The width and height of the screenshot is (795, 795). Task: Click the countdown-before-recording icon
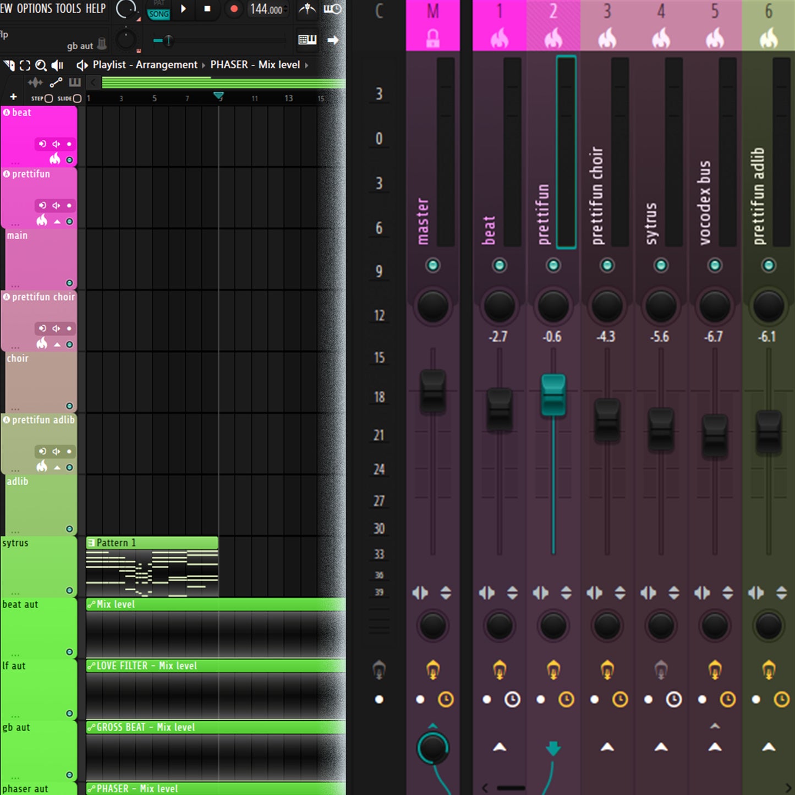[332, 9]
